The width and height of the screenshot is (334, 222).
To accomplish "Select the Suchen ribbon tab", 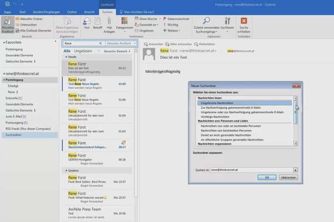I will pyautogui.click(x=107, y=12).
